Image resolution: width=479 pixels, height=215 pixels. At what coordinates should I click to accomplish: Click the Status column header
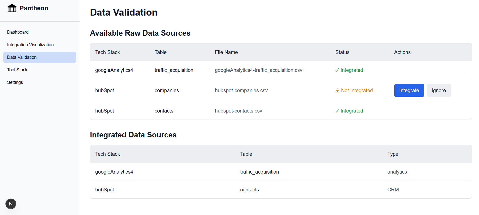[x=342, y=52]
